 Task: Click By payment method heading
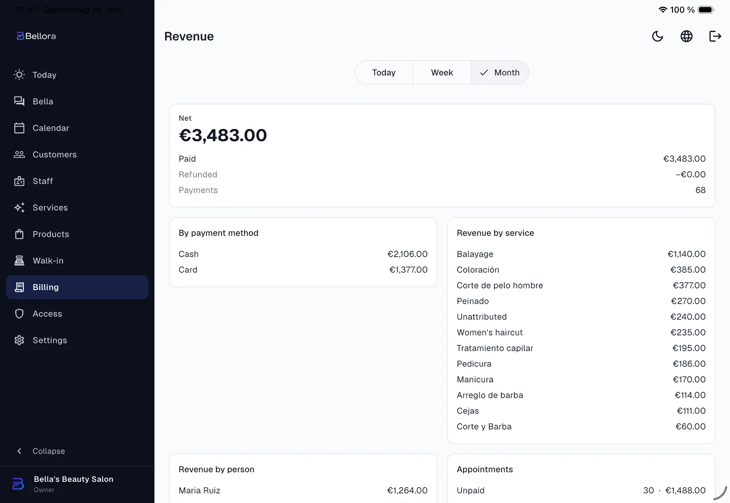pos(219,233)
